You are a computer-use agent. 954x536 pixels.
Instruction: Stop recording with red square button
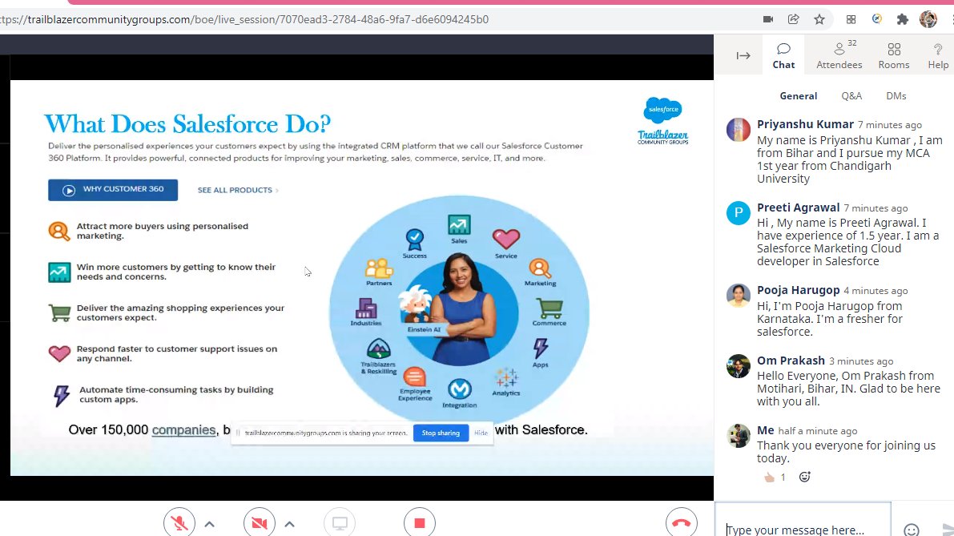419,522
